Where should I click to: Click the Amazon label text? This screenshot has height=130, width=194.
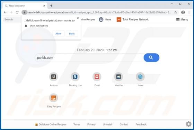pyautogui.click(x=54, y=85)
